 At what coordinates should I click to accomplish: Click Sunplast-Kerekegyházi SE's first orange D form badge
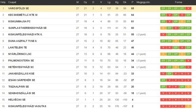[163, 28]
